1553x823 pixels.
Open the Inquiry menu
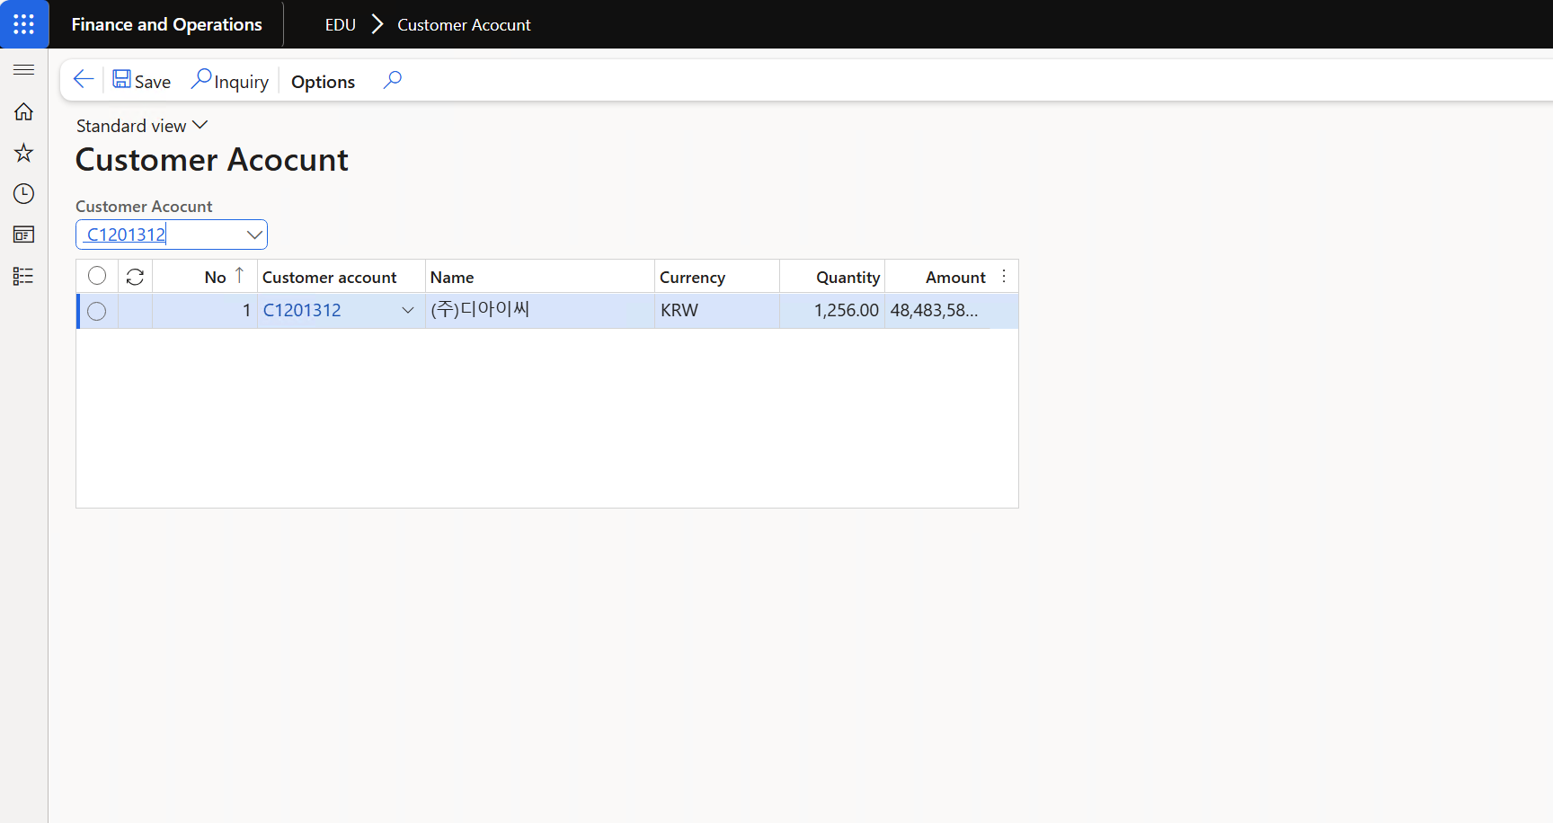(230, 81)
